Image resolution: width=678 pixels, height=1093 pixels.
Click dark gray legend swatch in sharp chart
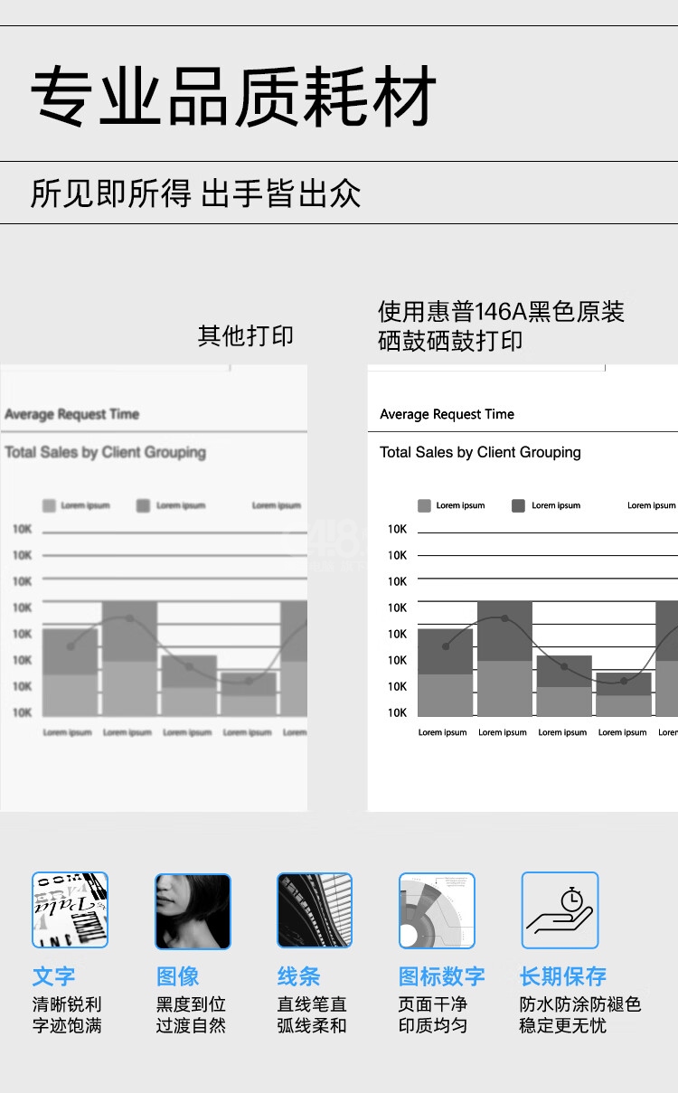[518, 505]
